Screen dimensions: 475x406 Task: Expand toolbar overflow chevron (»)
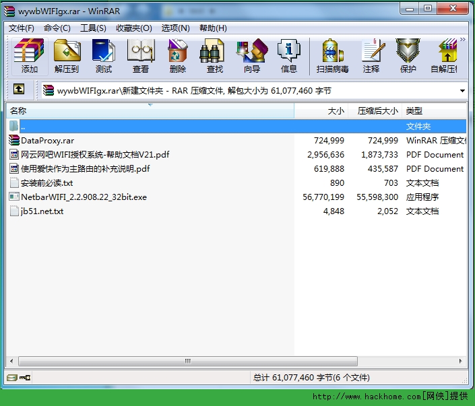[463, 39]
